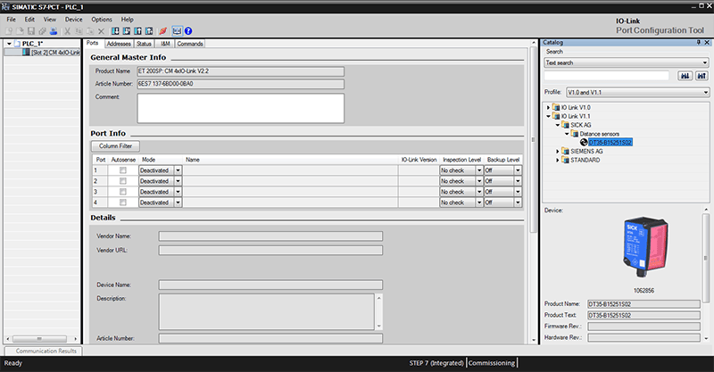
Task: Open the Profile V1.0 and V1.1 dropdown
Action: pyautogui.click(x=637, y=92)
